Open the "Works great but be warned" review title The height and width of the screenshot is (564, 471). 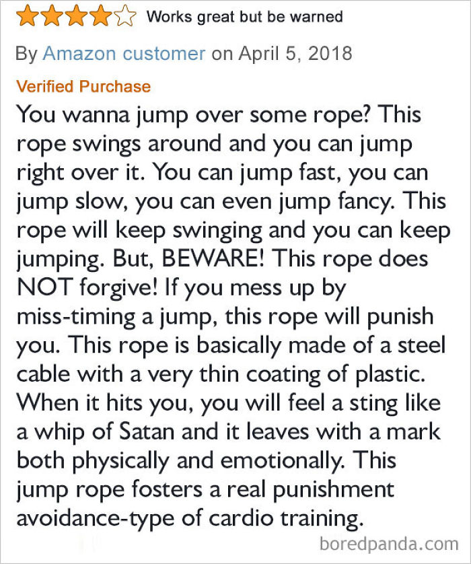pyautogui.click(x=244, y=16)
